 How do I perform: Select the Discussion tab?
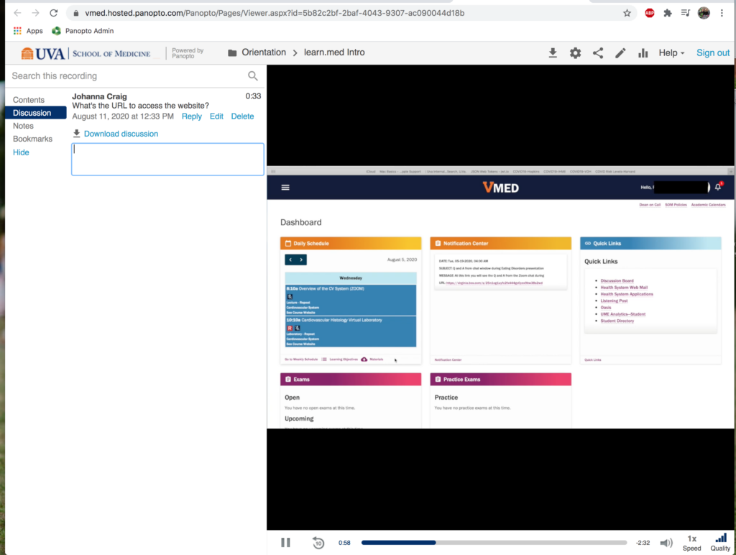(x=36, y=113)
